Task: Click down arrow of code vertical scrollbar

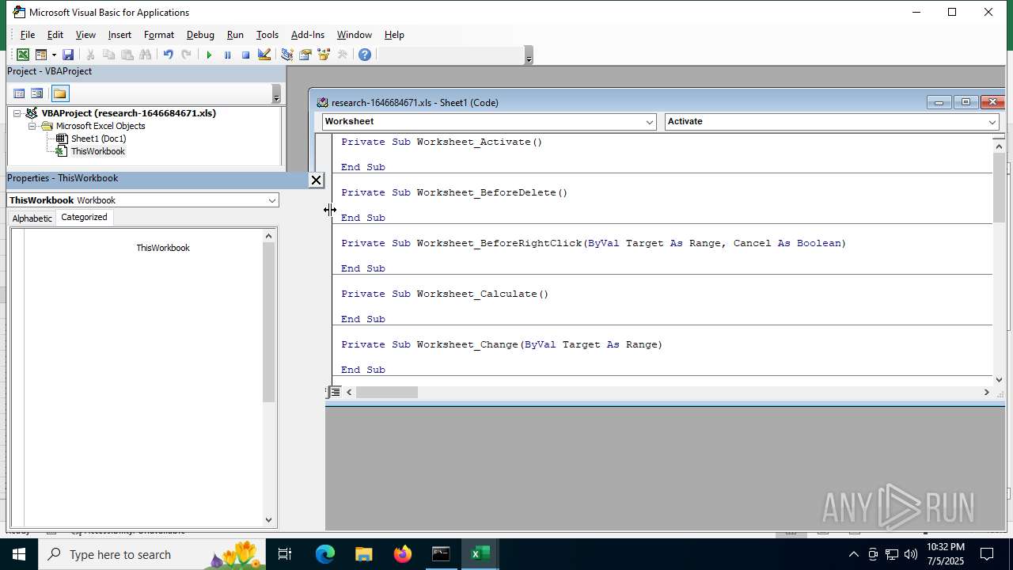Action: (999, 379)
